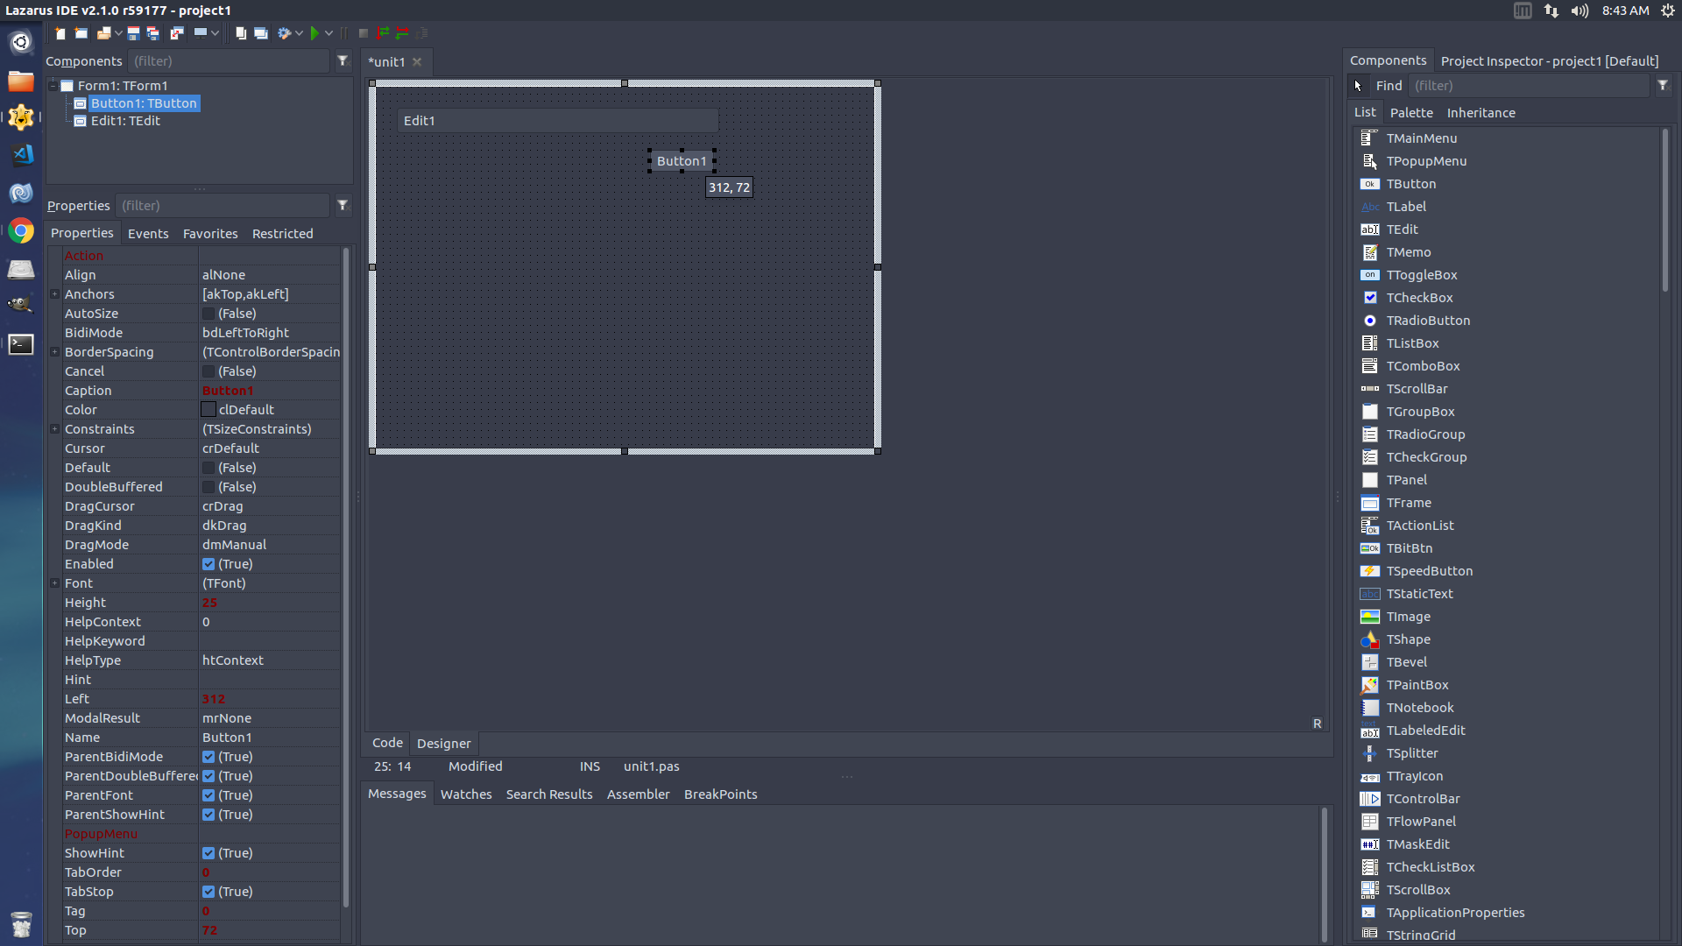Switch to the Events tab
Image resolution: width=1682 pixels, height=946 pixels.
coord(148,234)
